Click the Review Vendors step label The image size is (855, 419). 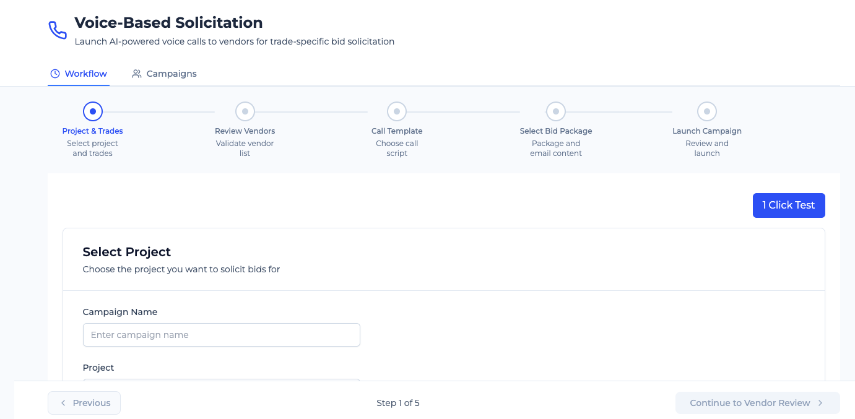point(245,131)
